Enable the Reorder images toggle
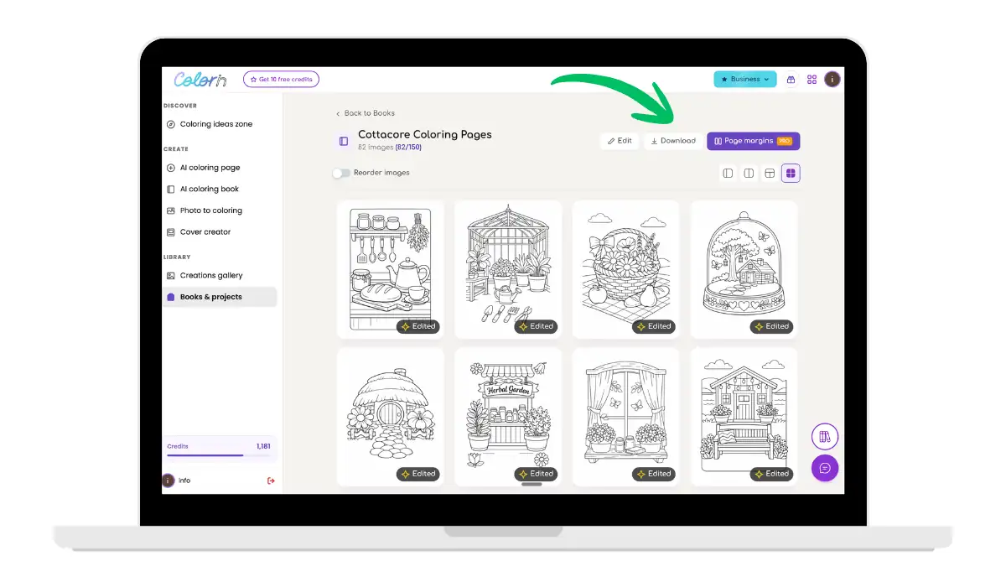Screen dimensions: 1006x587 (341, 172)
